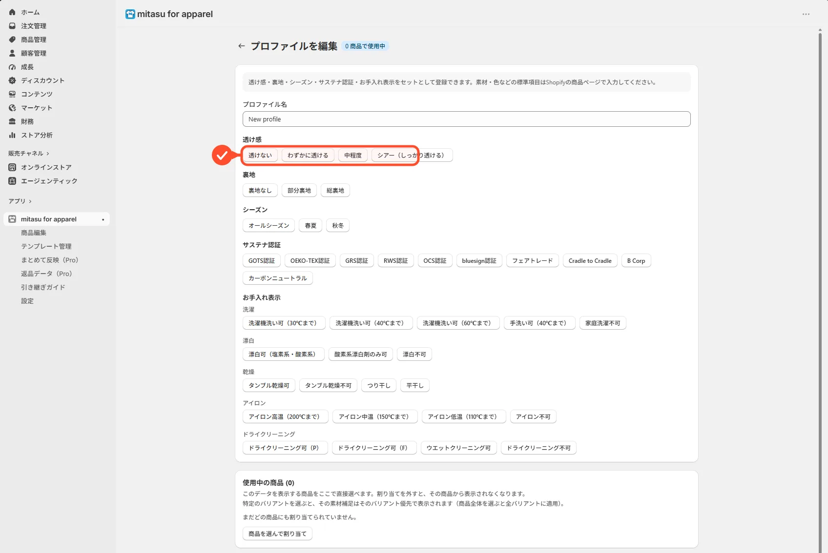Click the 成長 gauge icon

coord(12,67)
